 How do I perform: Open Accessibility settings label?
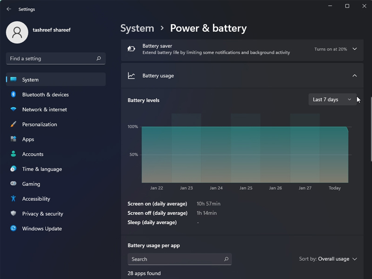click(36, 199)
